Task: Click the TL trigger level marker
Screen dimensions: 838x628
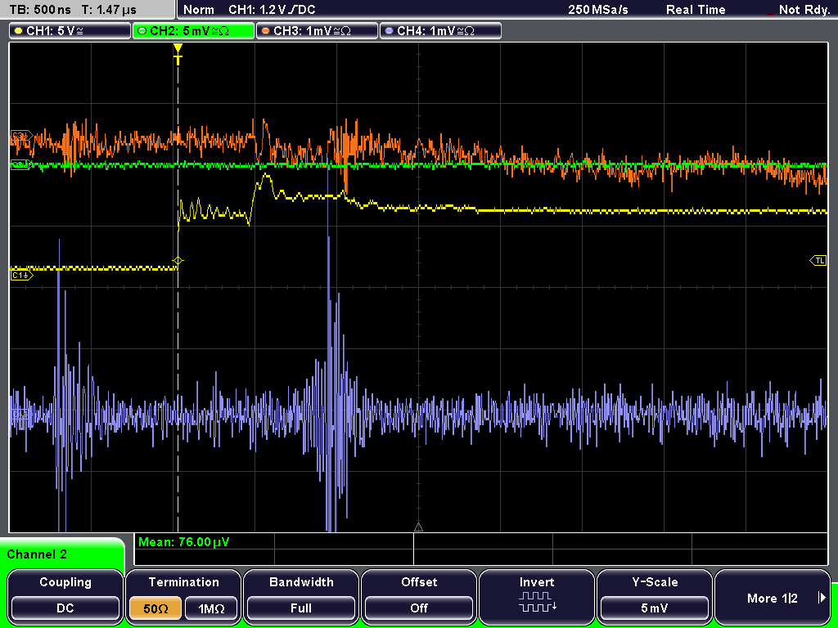Action: click(x=818, y=261)
